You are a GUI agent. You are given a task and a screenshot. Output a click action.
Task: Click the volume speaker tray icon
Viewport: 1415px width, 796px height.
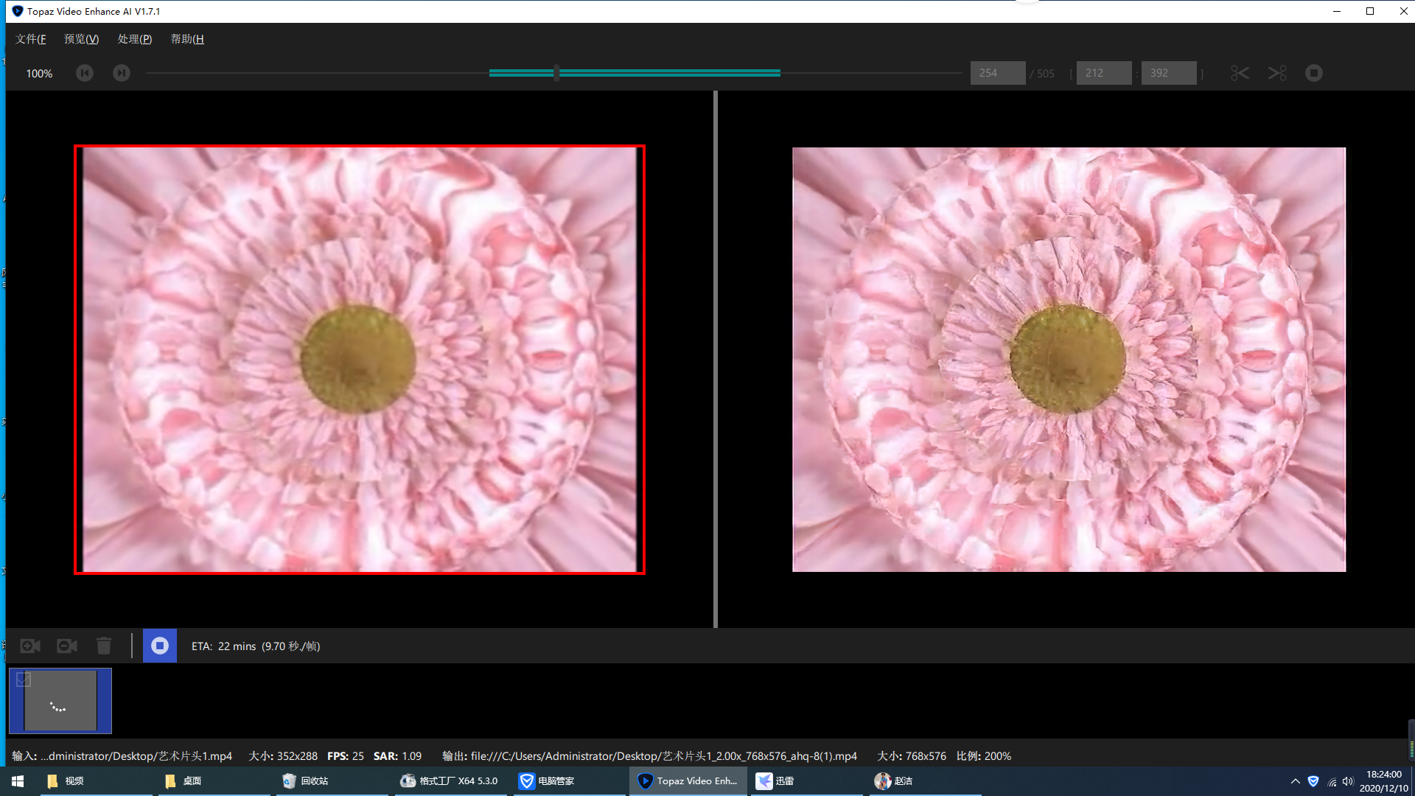coord(1348,781)
